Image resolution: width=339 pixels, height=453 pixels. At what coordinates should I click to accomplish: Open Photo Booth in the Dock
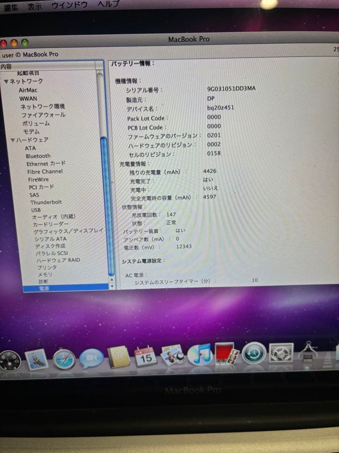[x=227, y=354]
